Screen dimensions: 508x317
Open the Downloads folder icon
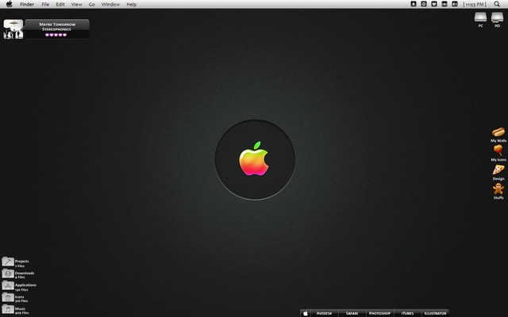(x=8, y=273)
